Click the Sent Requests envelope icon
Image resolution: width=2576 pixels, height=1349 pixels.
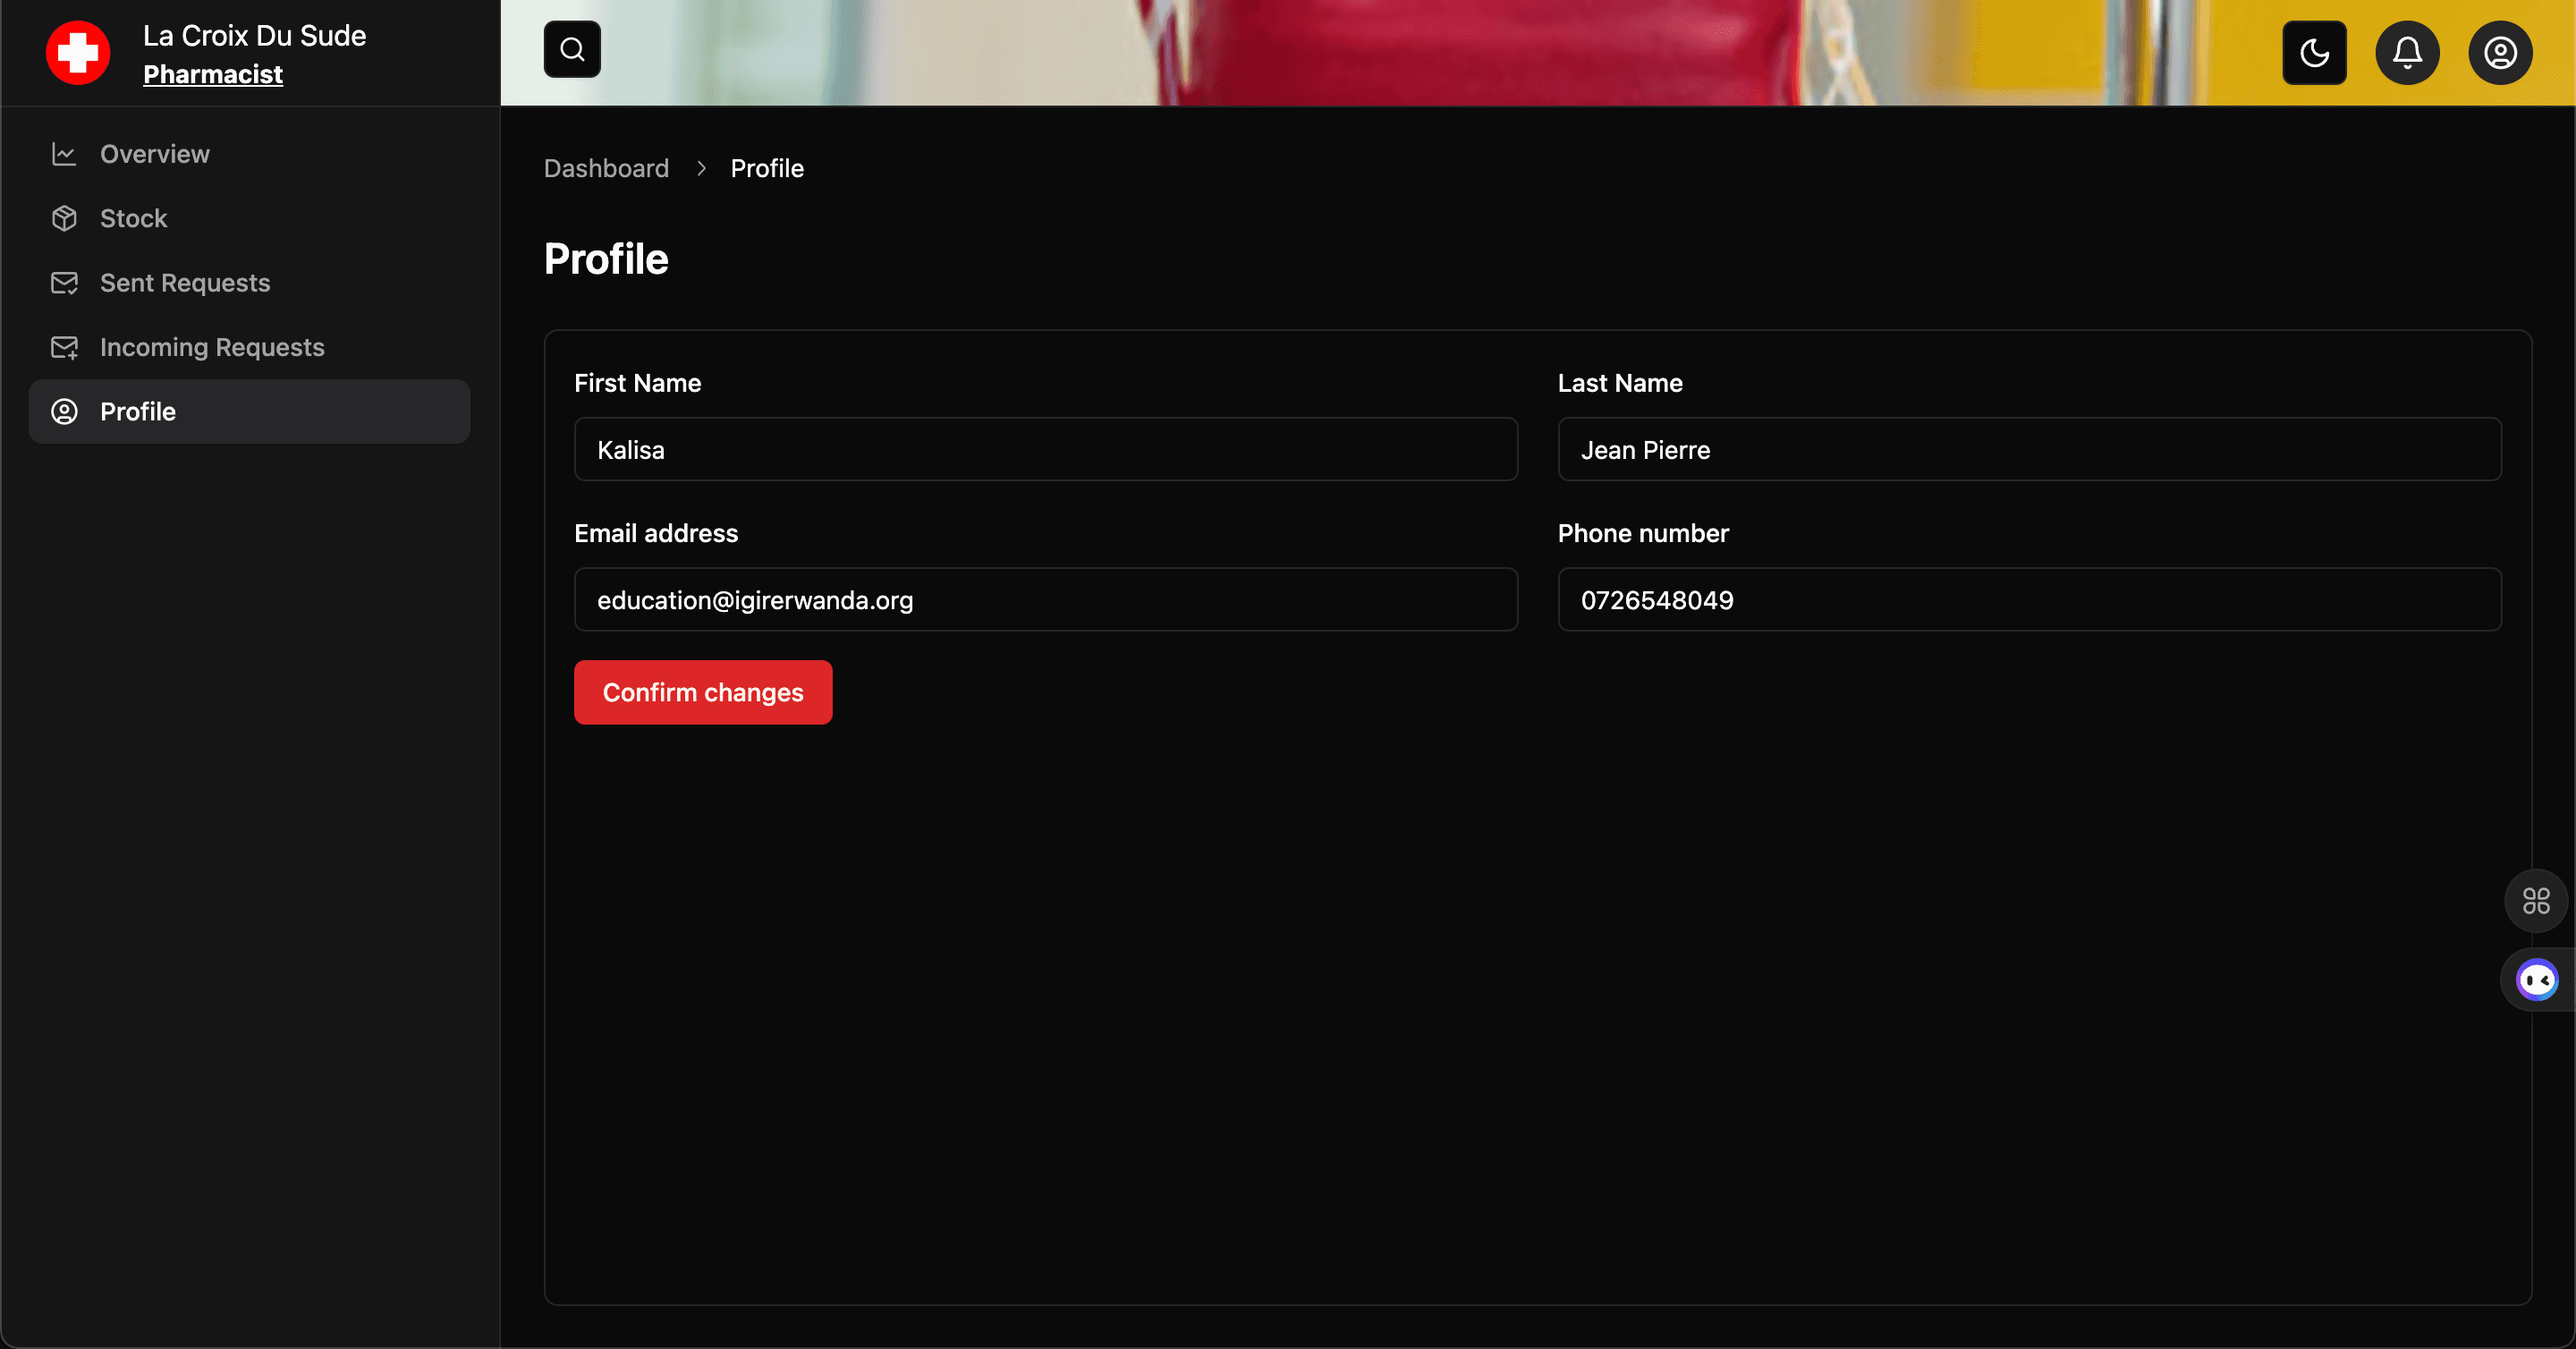(x=64, y=283)
